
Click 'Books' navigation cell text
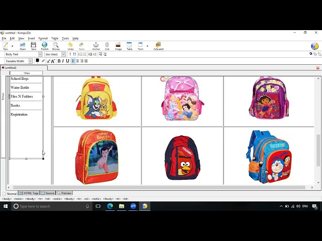pos(16,105)
